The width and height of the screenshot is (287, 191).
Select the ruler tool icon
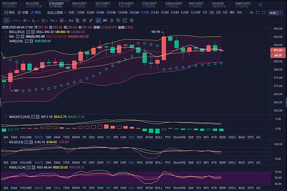(x=91, y=21)
